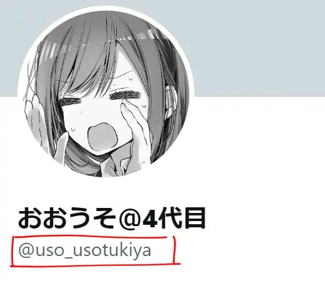325x281 pixels.
Task: Click the character's closed right eye
Action: tap(125, 95)
